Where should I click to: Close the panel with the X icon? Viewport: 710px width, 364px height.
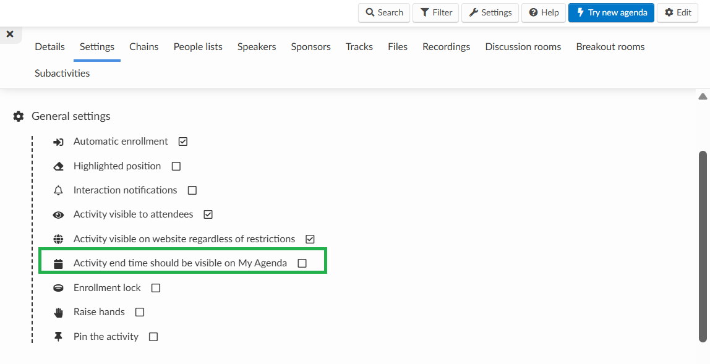coord(10,34)
